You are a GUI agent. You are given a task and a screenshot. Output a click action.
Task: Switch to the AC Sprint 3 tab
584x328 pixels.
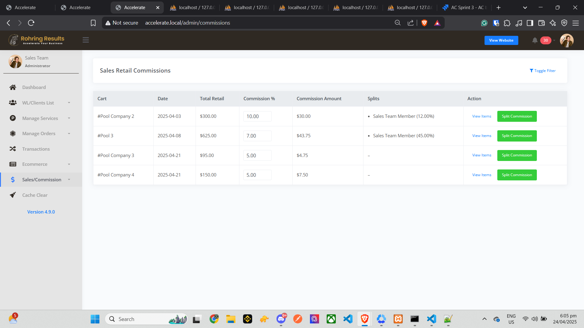(x=464, y=8)
